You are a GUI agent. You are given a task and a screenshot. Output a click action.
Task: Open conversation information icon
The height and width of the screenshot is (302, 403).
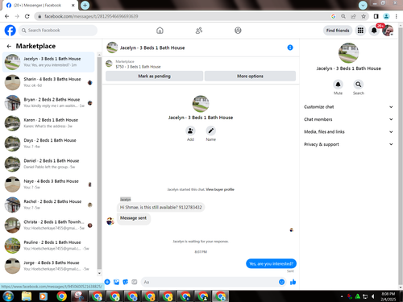[290, 48]
